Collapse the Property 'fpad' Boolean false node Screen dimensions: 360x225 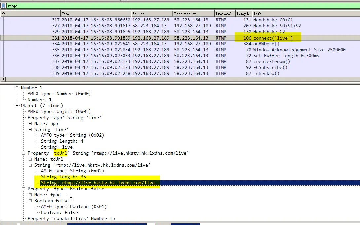click(24, 189)
